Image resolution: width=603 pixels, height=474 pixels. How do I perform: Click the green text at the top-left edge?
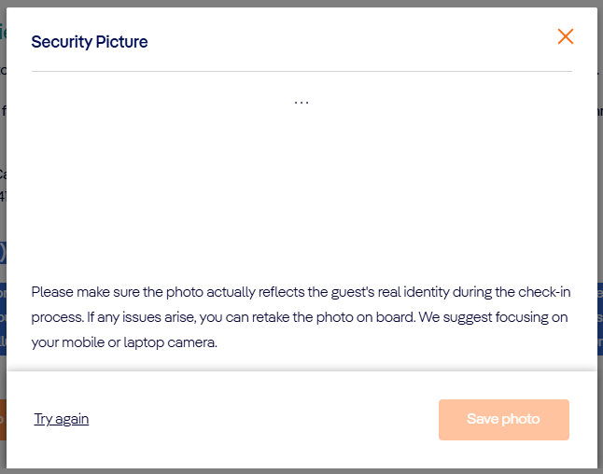[3, 33]
